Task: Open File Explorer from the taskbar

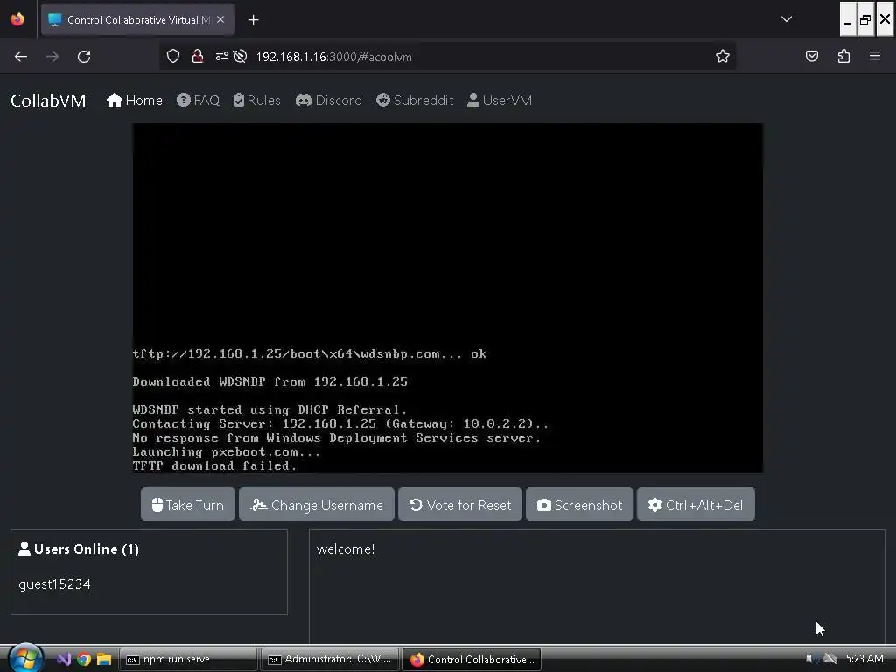Action: tap(104, 659)
